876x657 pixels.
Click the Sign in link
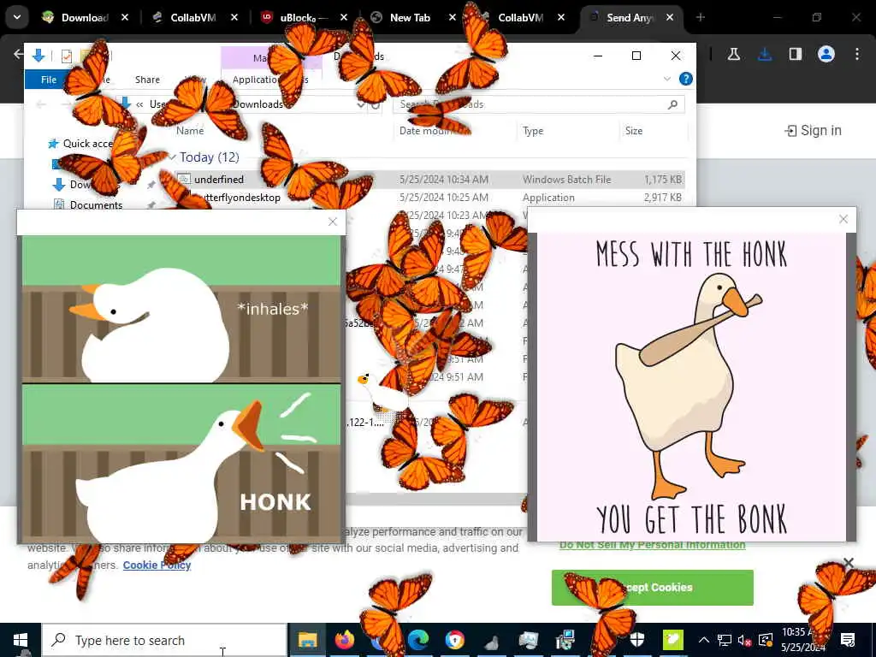coord(813,130)
